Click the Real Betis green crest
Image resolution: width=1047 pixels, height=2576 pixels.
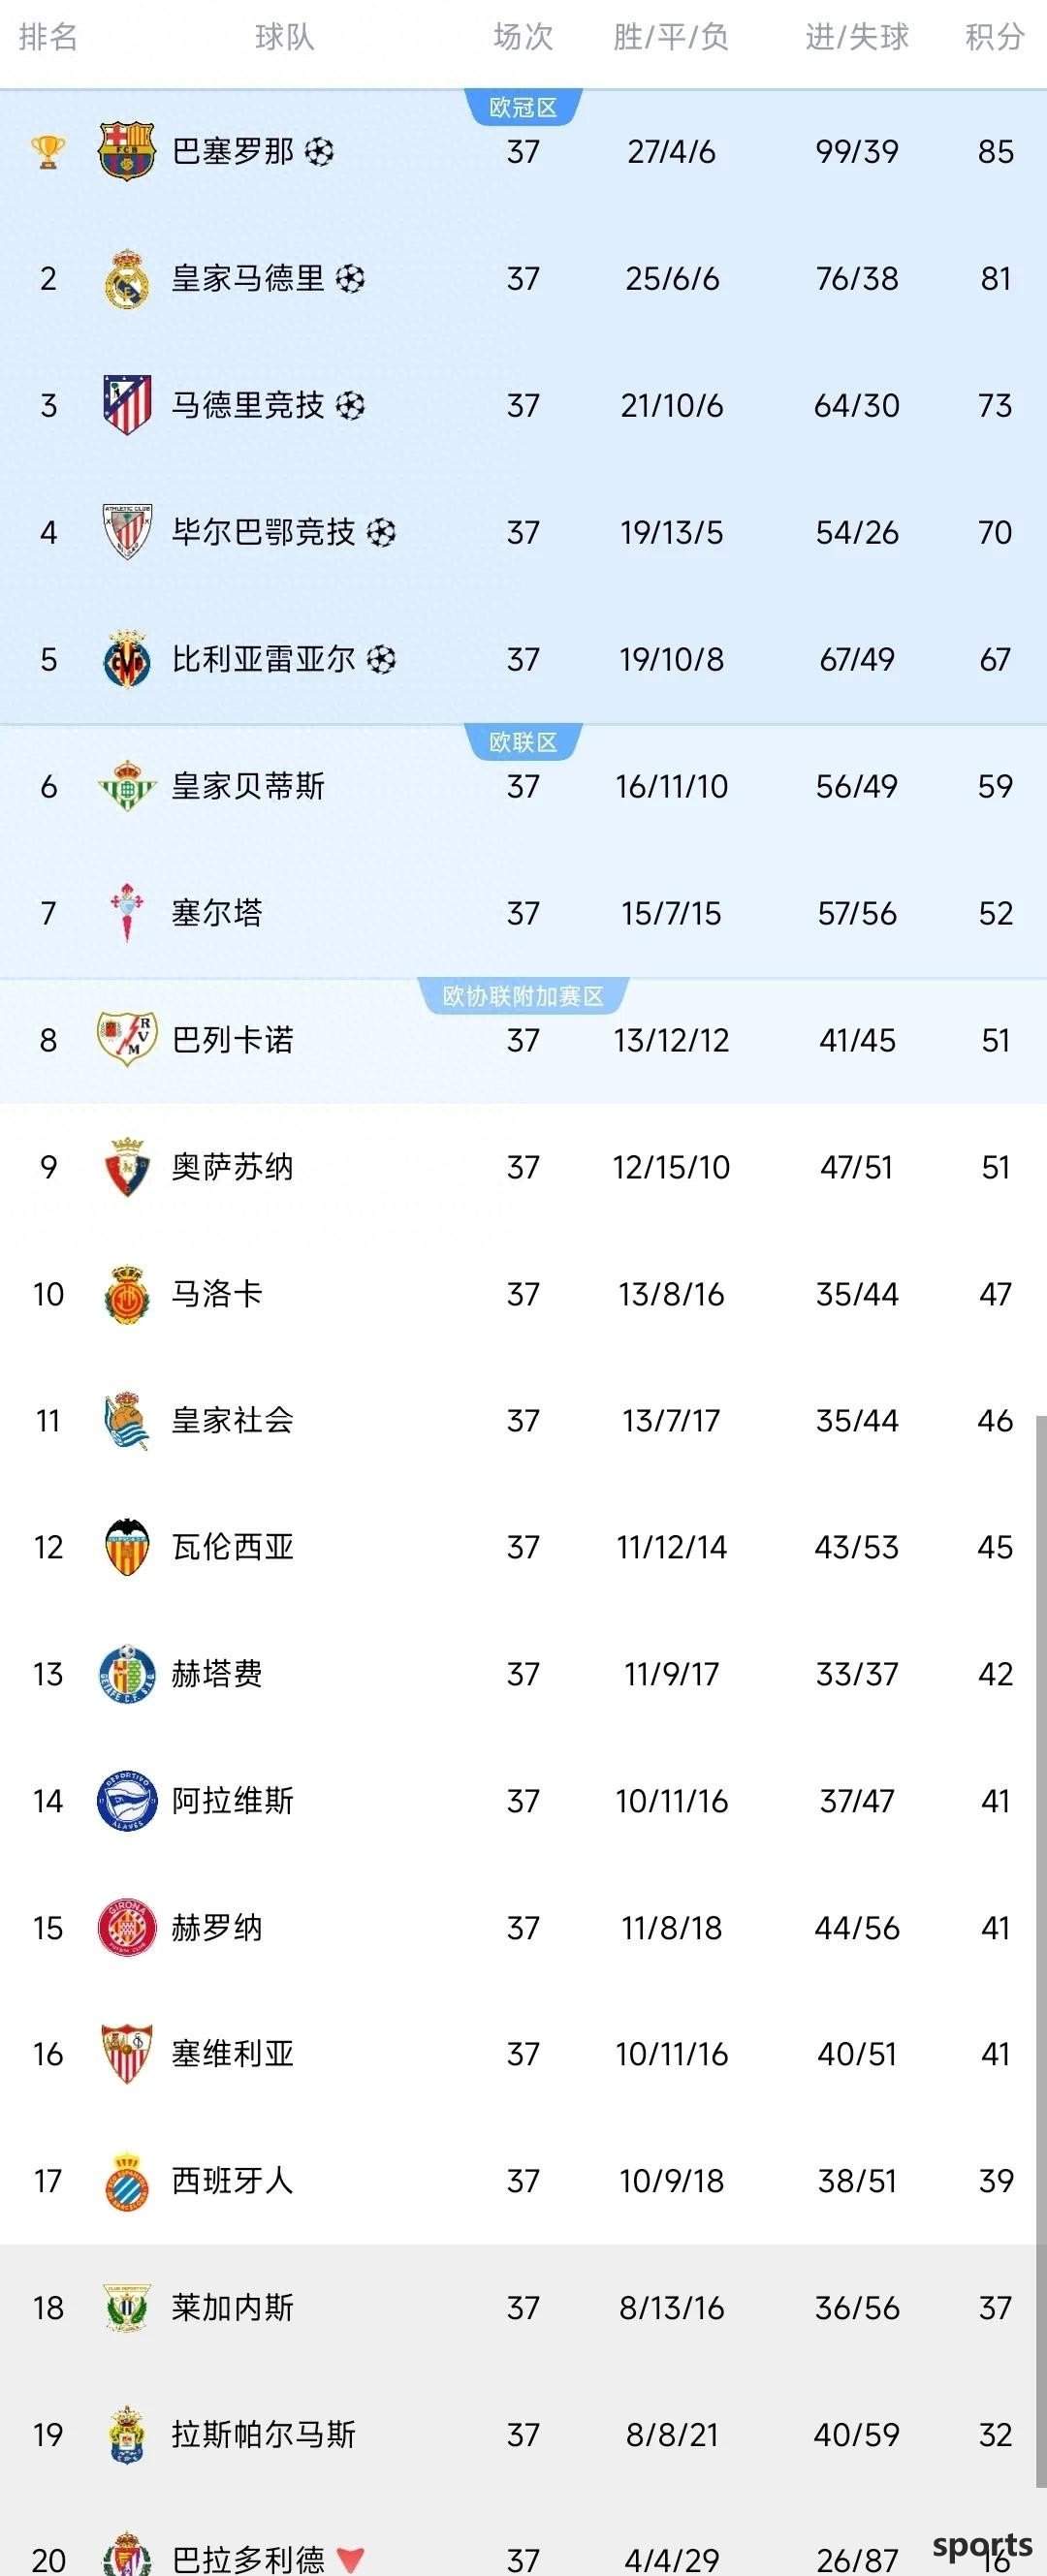click(x=126, y=785)
